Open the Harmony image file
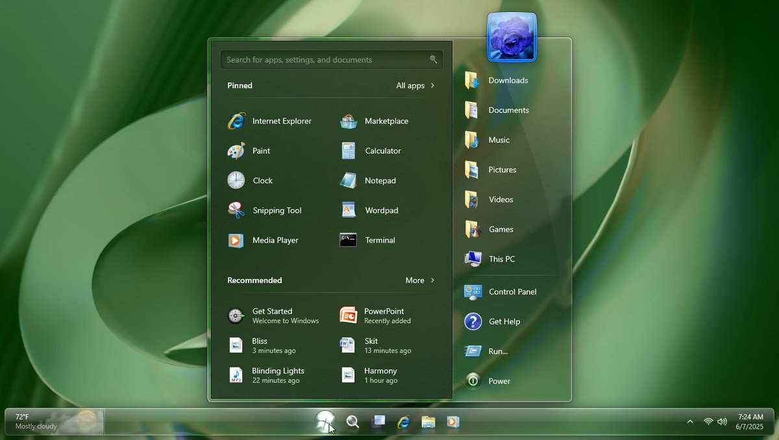This screenshot has height=440, width=779. 369,375
